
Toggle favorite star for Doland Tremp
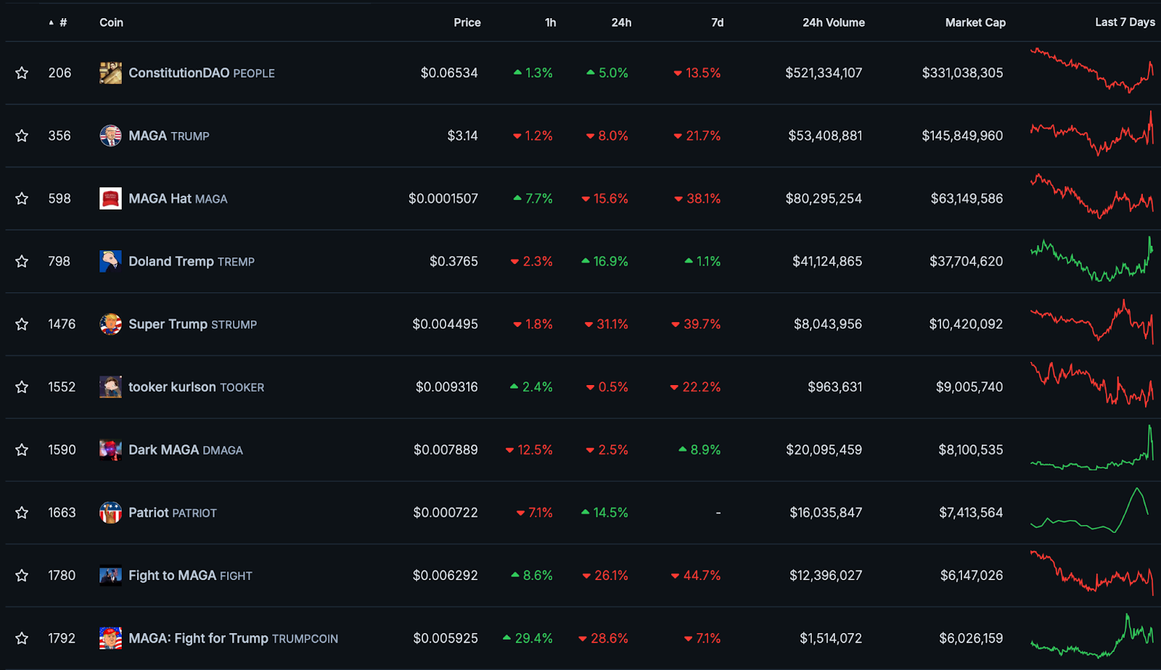(22, 261)
